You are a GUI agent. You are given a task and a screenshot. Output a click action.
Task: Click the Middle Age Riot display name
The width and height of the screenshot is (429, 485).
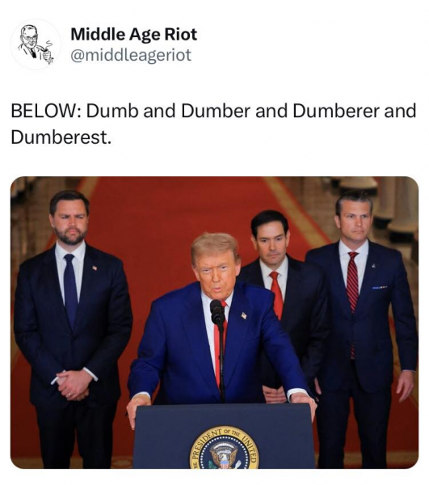[134, 34]
